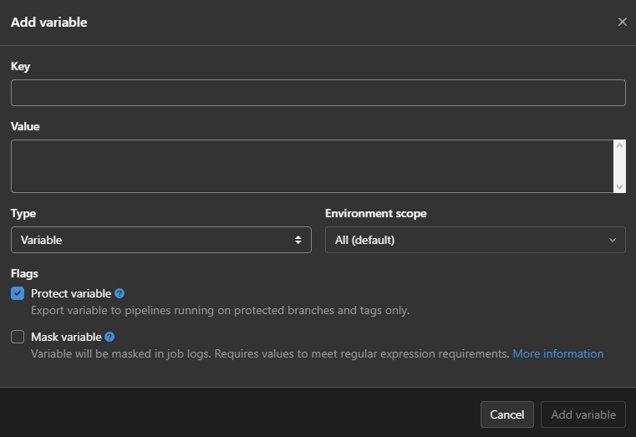Uncheck the Protect variable checkbox
The height and width of the screenshot is (437, 636).
[18, 293]
